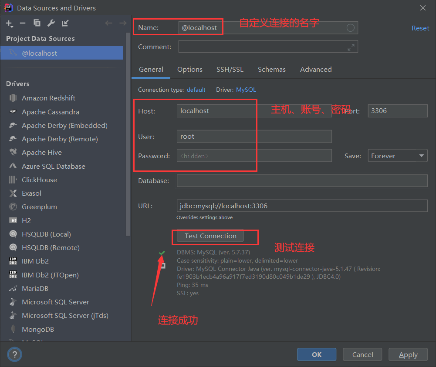The height and width of the screenshot is (367, 436).
Task: Select the HSQLDB (Local) driver icon
Action: pyautogui.click(x=13, y=234)
